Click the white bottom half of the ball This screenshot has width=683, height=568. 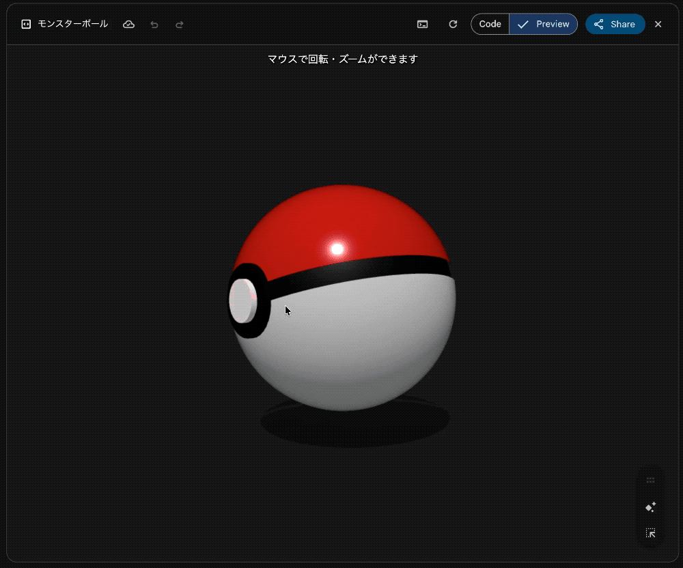pyautogui.click(x=355, y=341)
